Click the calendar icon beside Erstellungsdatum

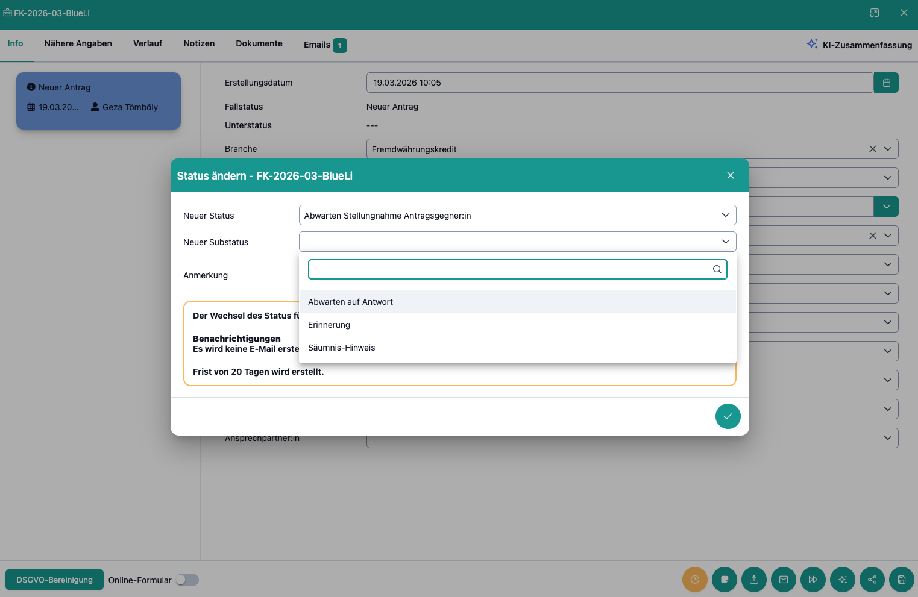[x=886, y=83]
